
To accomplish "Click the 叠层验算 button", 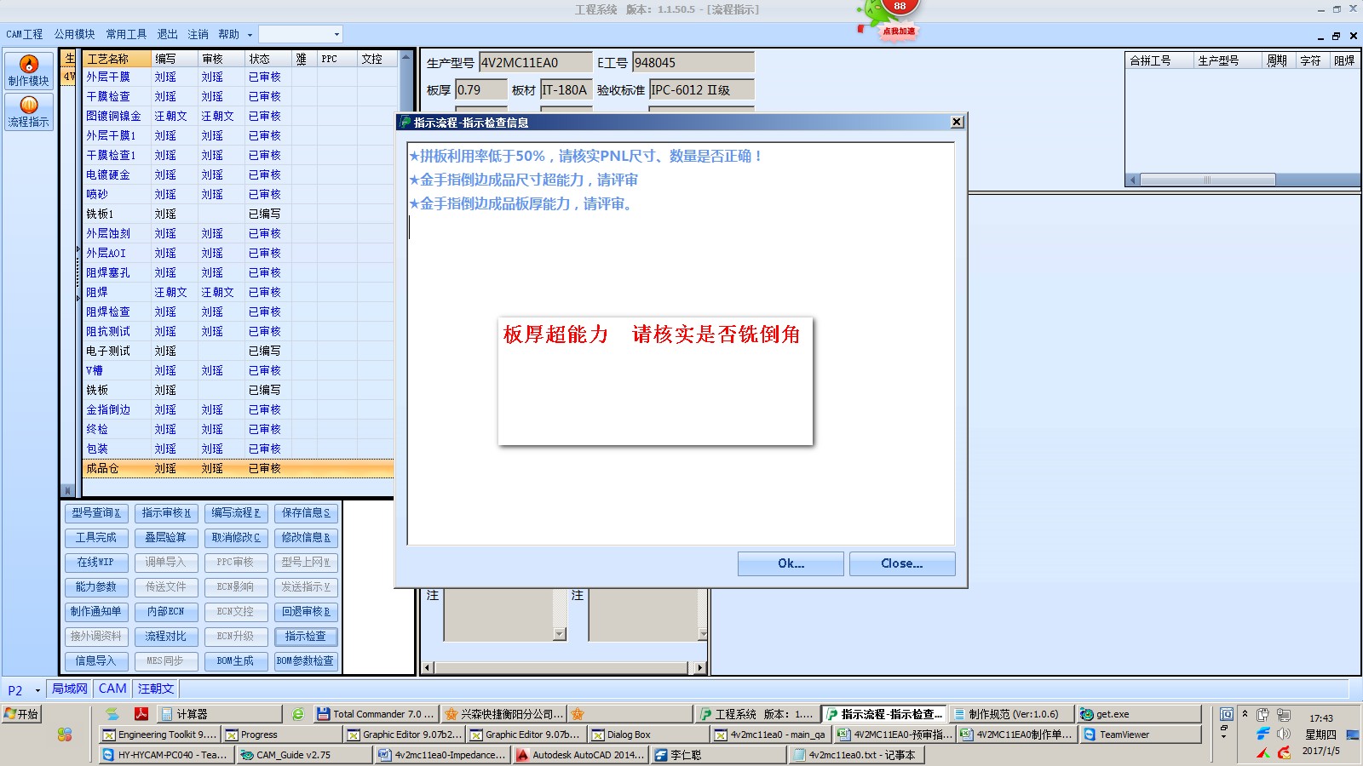I will coord(166,538).
